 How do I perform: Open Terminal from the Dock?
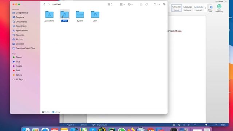[x=174, y=130]
